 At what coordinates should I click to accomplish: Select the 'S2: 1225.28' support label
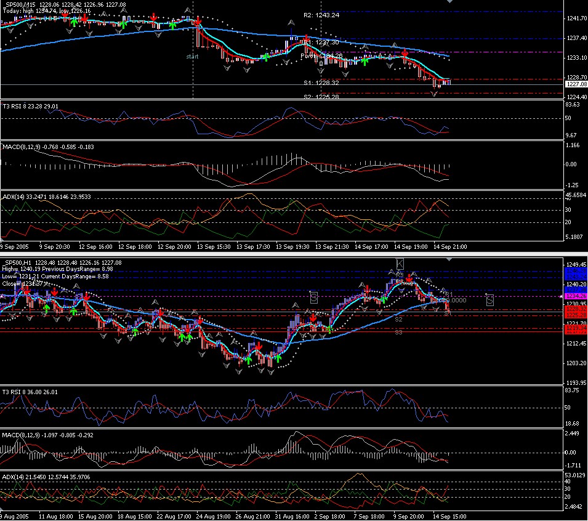pyautogui.click(x=321, y=97)
